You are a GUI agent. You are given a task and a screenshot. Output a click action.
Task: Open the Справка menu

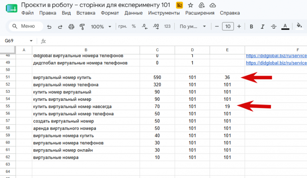(x=230, y=13)
